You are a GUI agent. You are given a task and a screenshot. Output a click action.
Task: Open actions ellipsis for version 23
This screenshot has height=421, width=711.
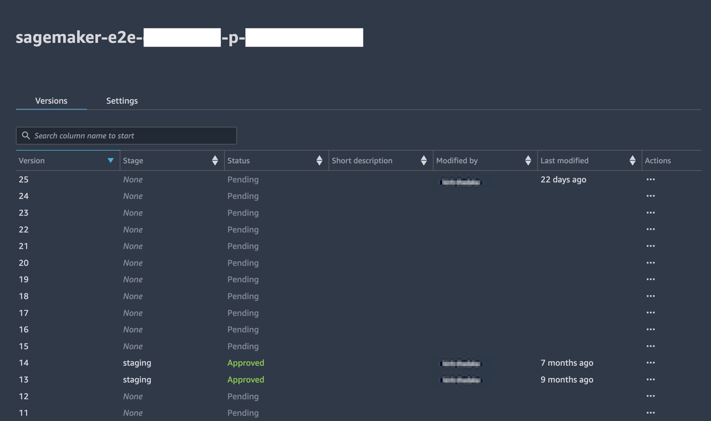[x=650, y=213]
